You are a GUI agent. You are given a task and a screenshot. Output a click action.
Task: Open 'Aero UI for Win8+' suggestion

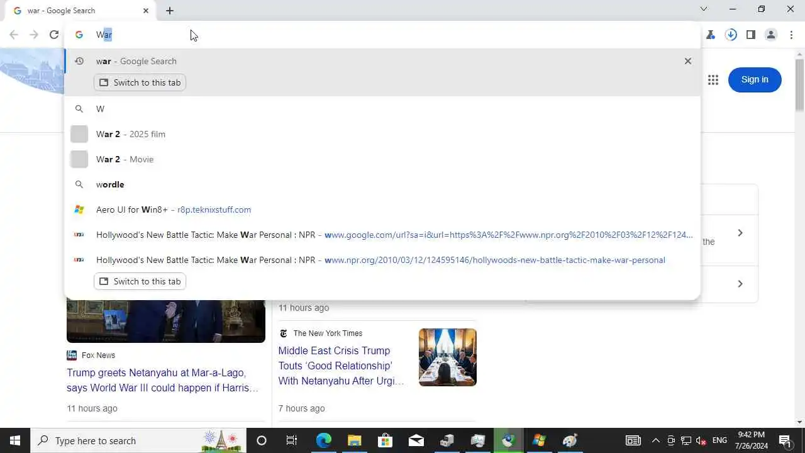pyautogui.click(x=382, y=210)
